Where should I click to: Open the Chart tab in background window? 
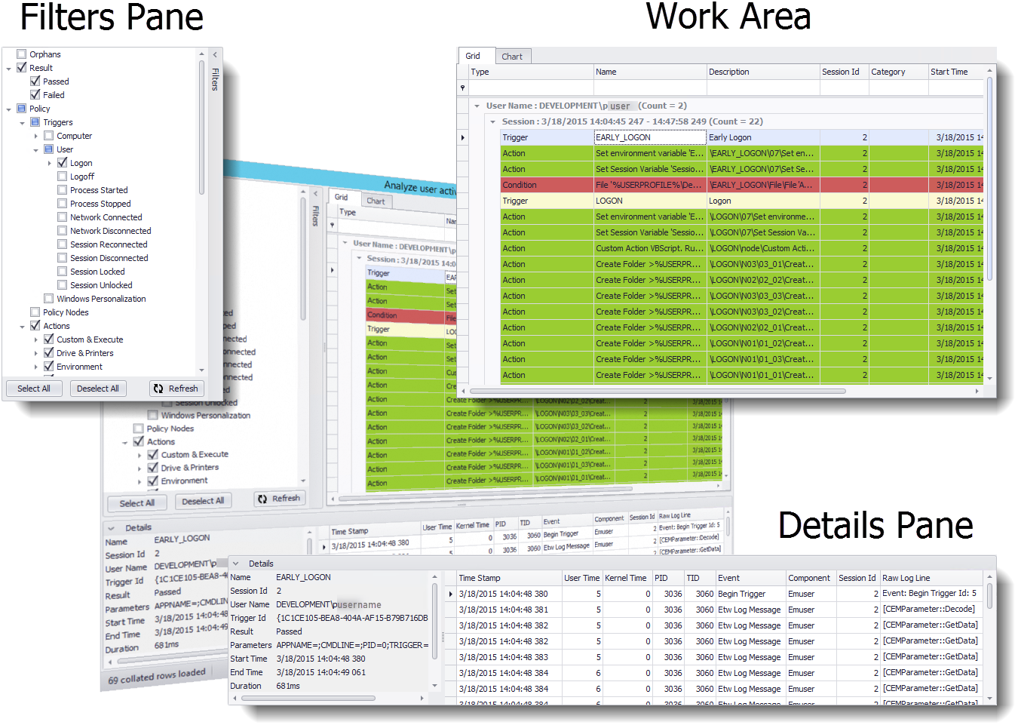[x=376, y=201]
